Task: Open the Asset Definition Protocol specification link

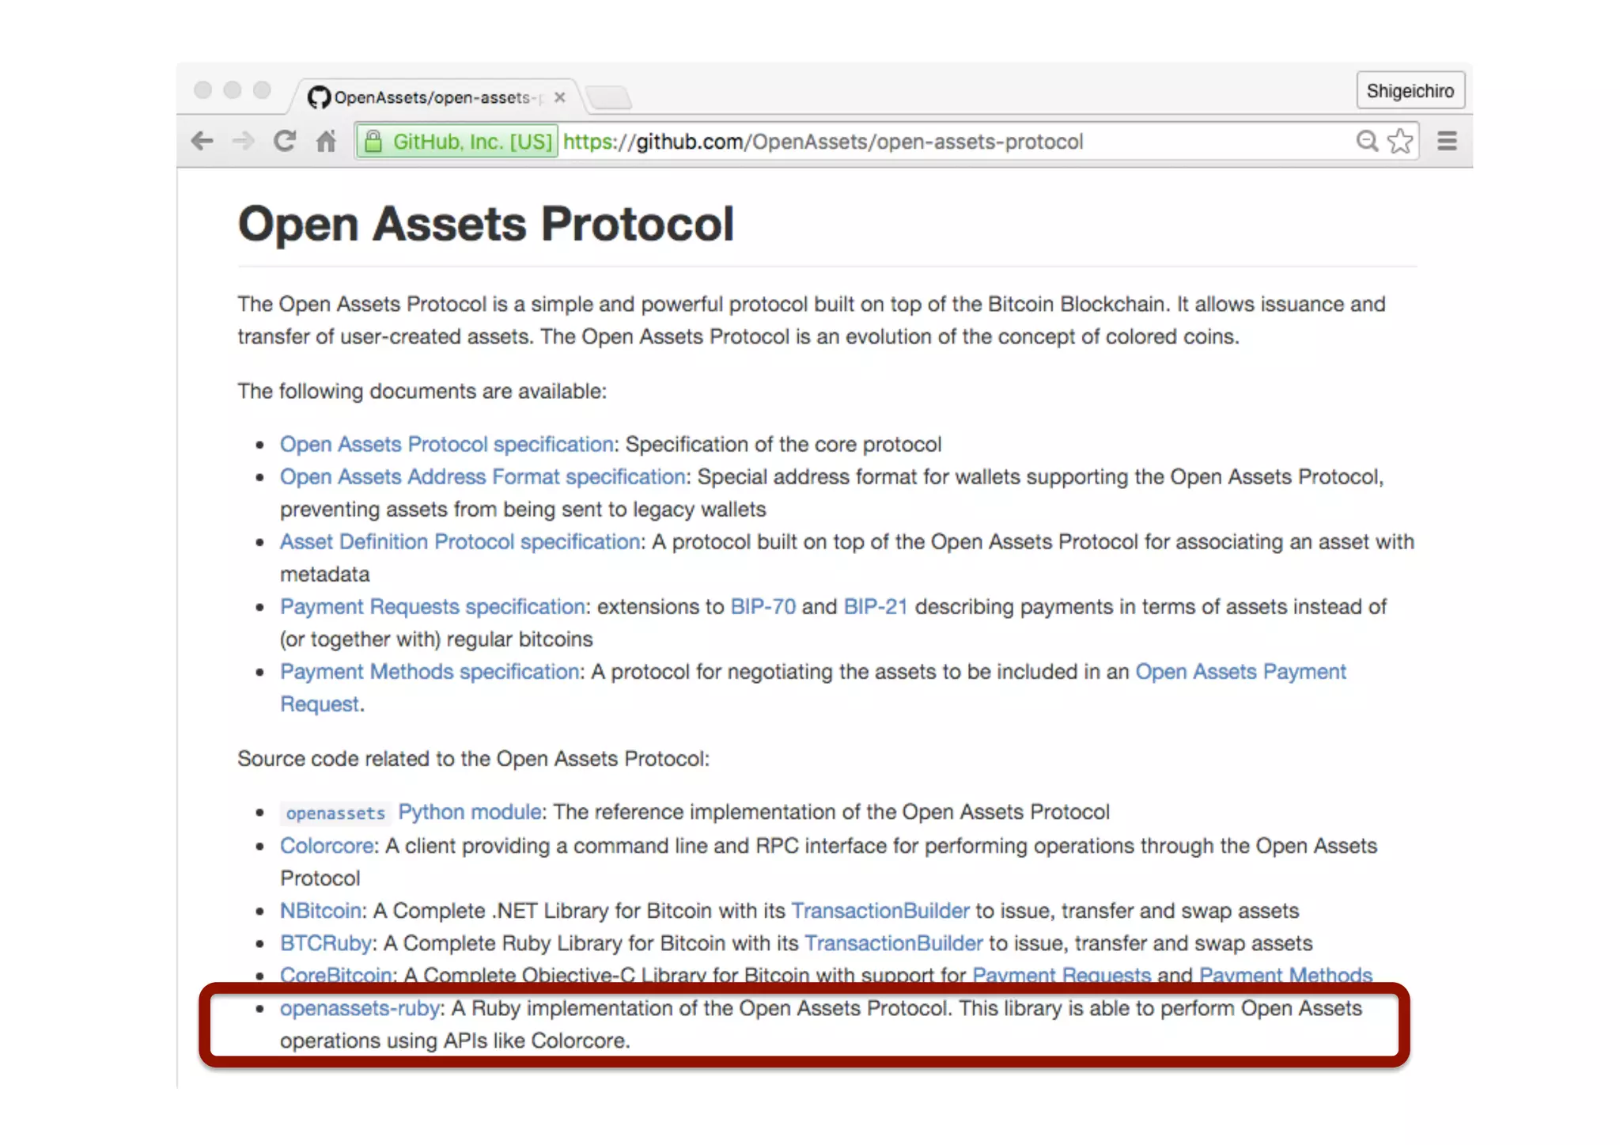Action: [x=460, y=541]
